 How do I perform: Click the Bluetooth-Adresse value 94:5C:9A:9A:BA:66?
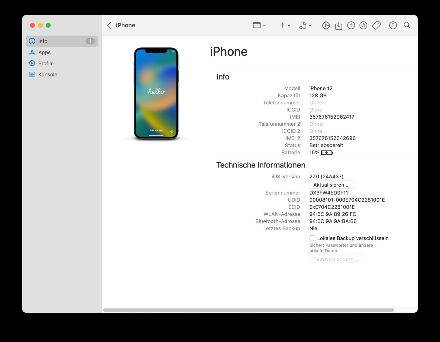pyautogui.click(x=333, y=221)
